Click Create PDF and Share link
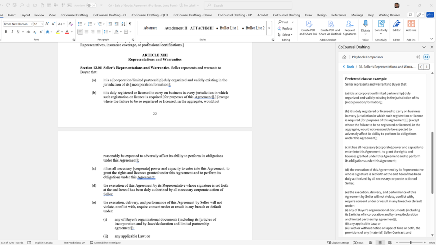This screenshot has width=436, height=245. [308, 28]
